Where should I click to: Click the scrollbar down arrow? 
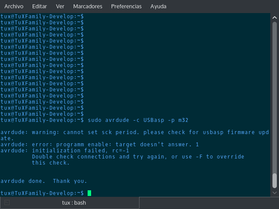pos(275,193)
